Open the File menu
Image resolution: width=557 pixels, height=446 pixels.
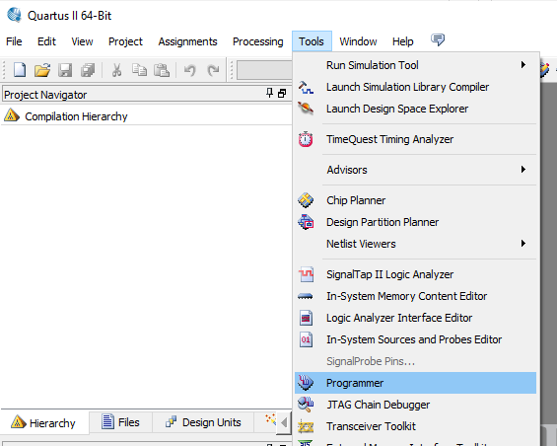[x=14, y=41]
